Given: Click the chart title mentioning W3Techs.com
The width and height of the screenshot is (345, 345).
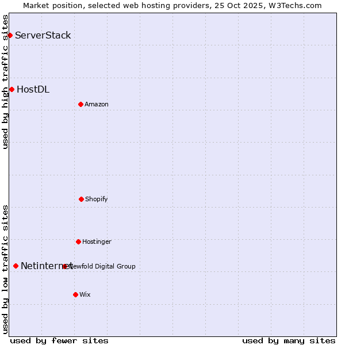Looking at the screenshot, I should click(x=172, y=5).
